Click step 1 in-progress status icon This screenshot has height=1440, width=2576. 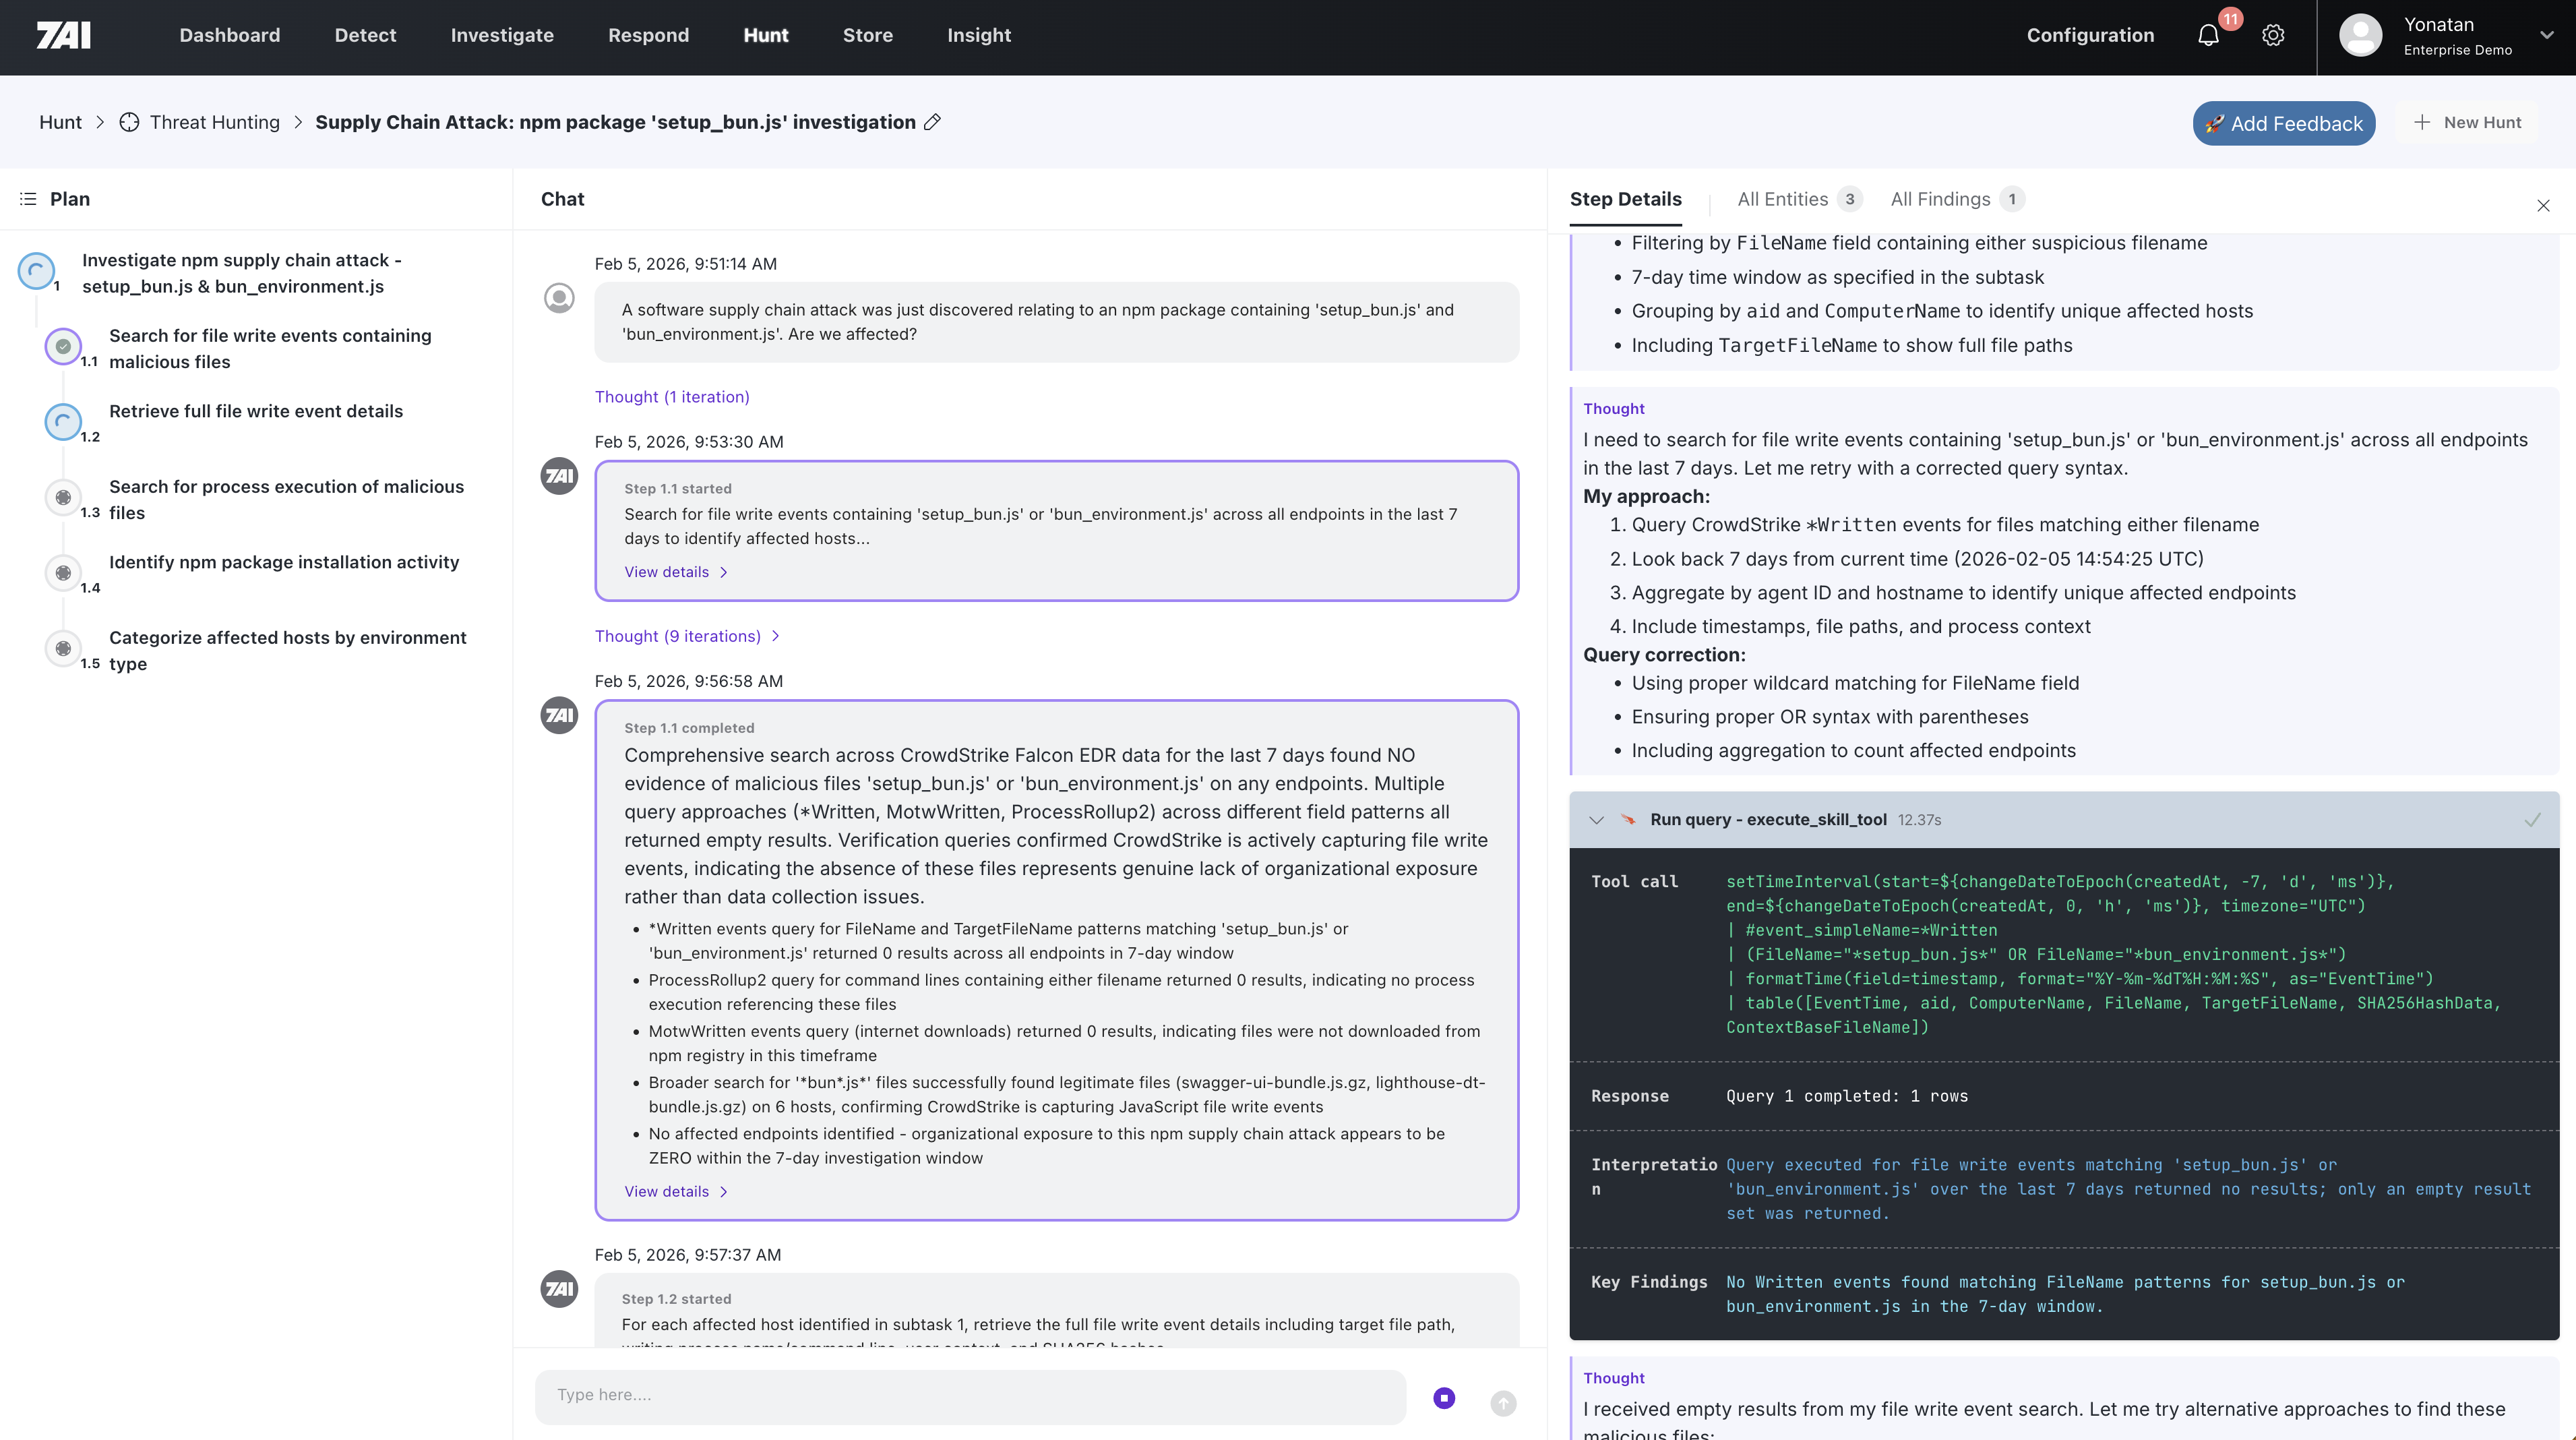[36, 271]
